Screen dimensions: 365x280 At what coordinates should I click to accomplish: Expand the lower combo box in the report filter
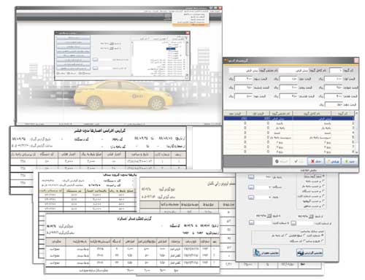pyautogui.click(x=269, y=197)
